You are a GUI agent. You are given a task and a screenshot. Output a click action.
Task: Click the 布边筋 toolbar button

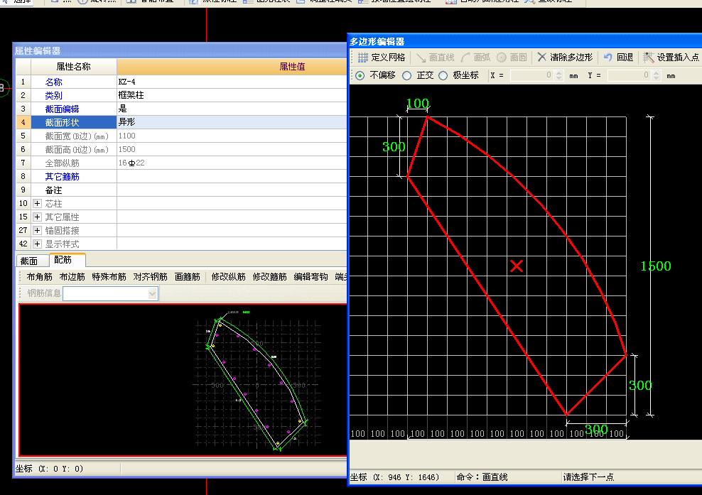(x=72, y=277)
